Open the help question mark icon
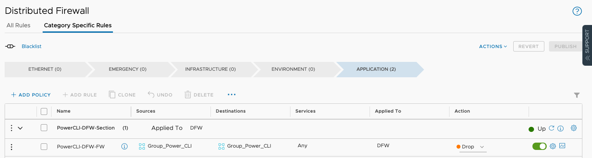The image size is (592, 158). (577, 11)
